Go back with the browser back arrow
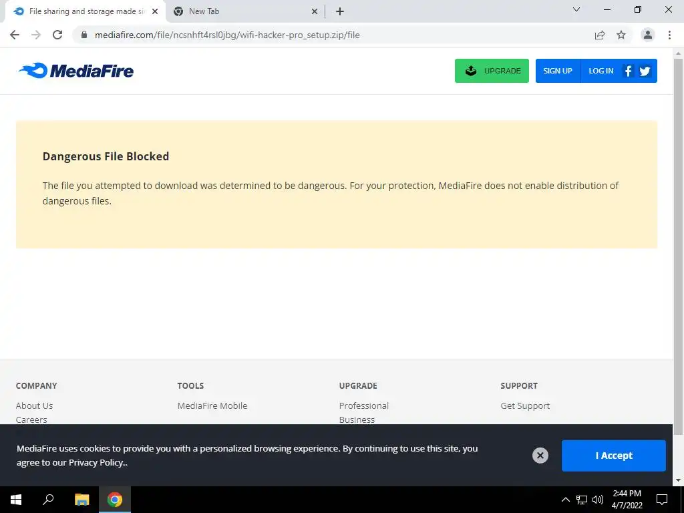Image resolution: width=684 pixels, height=513 pixels. (15, 35)
